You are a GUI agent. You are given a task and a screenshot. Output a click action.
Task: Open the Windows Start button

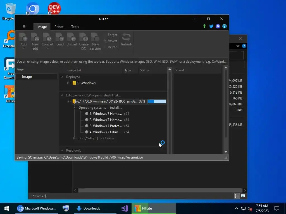click(7, 208)
